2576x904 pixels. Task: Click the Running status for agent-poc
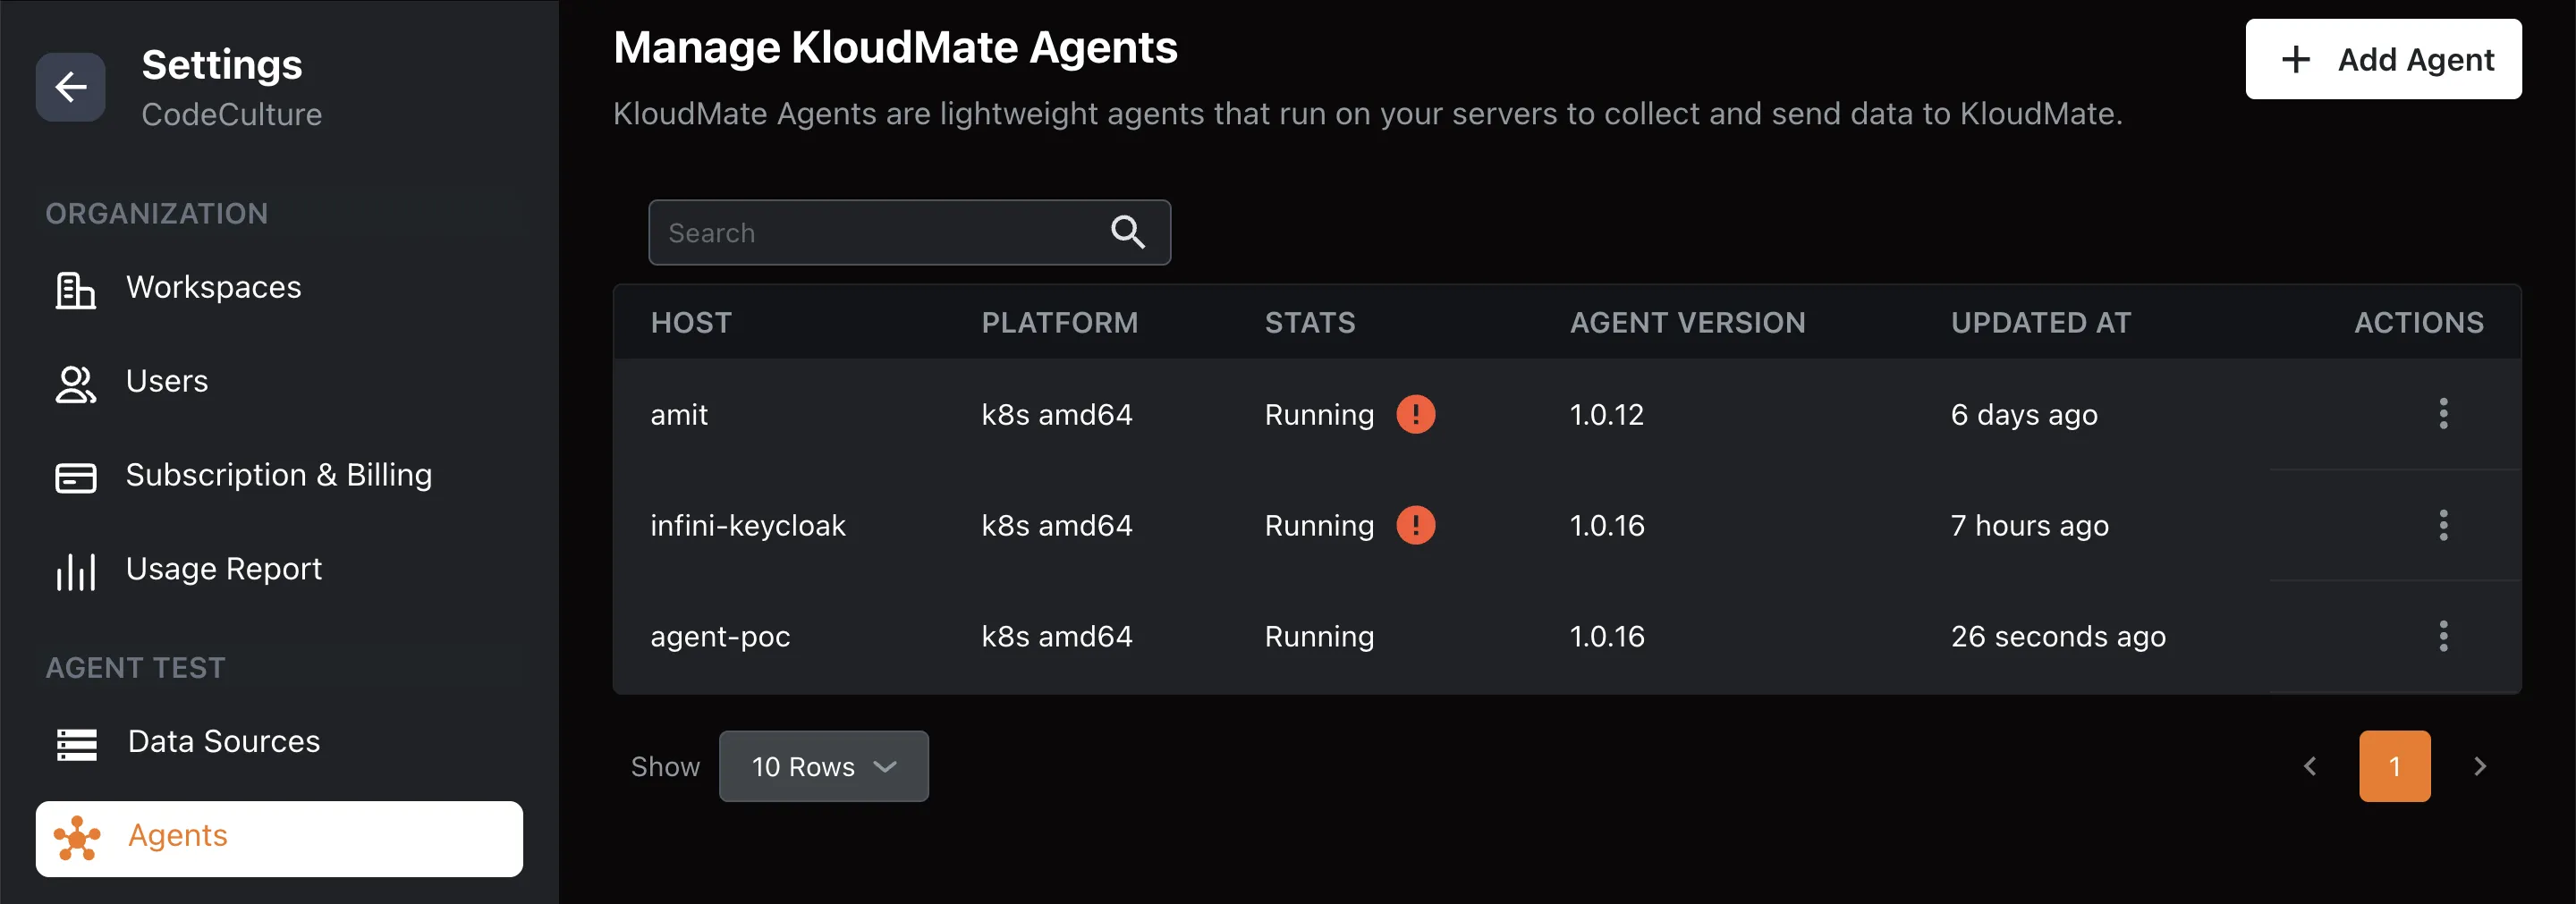pyautogui.click(x=1319, y=637)
